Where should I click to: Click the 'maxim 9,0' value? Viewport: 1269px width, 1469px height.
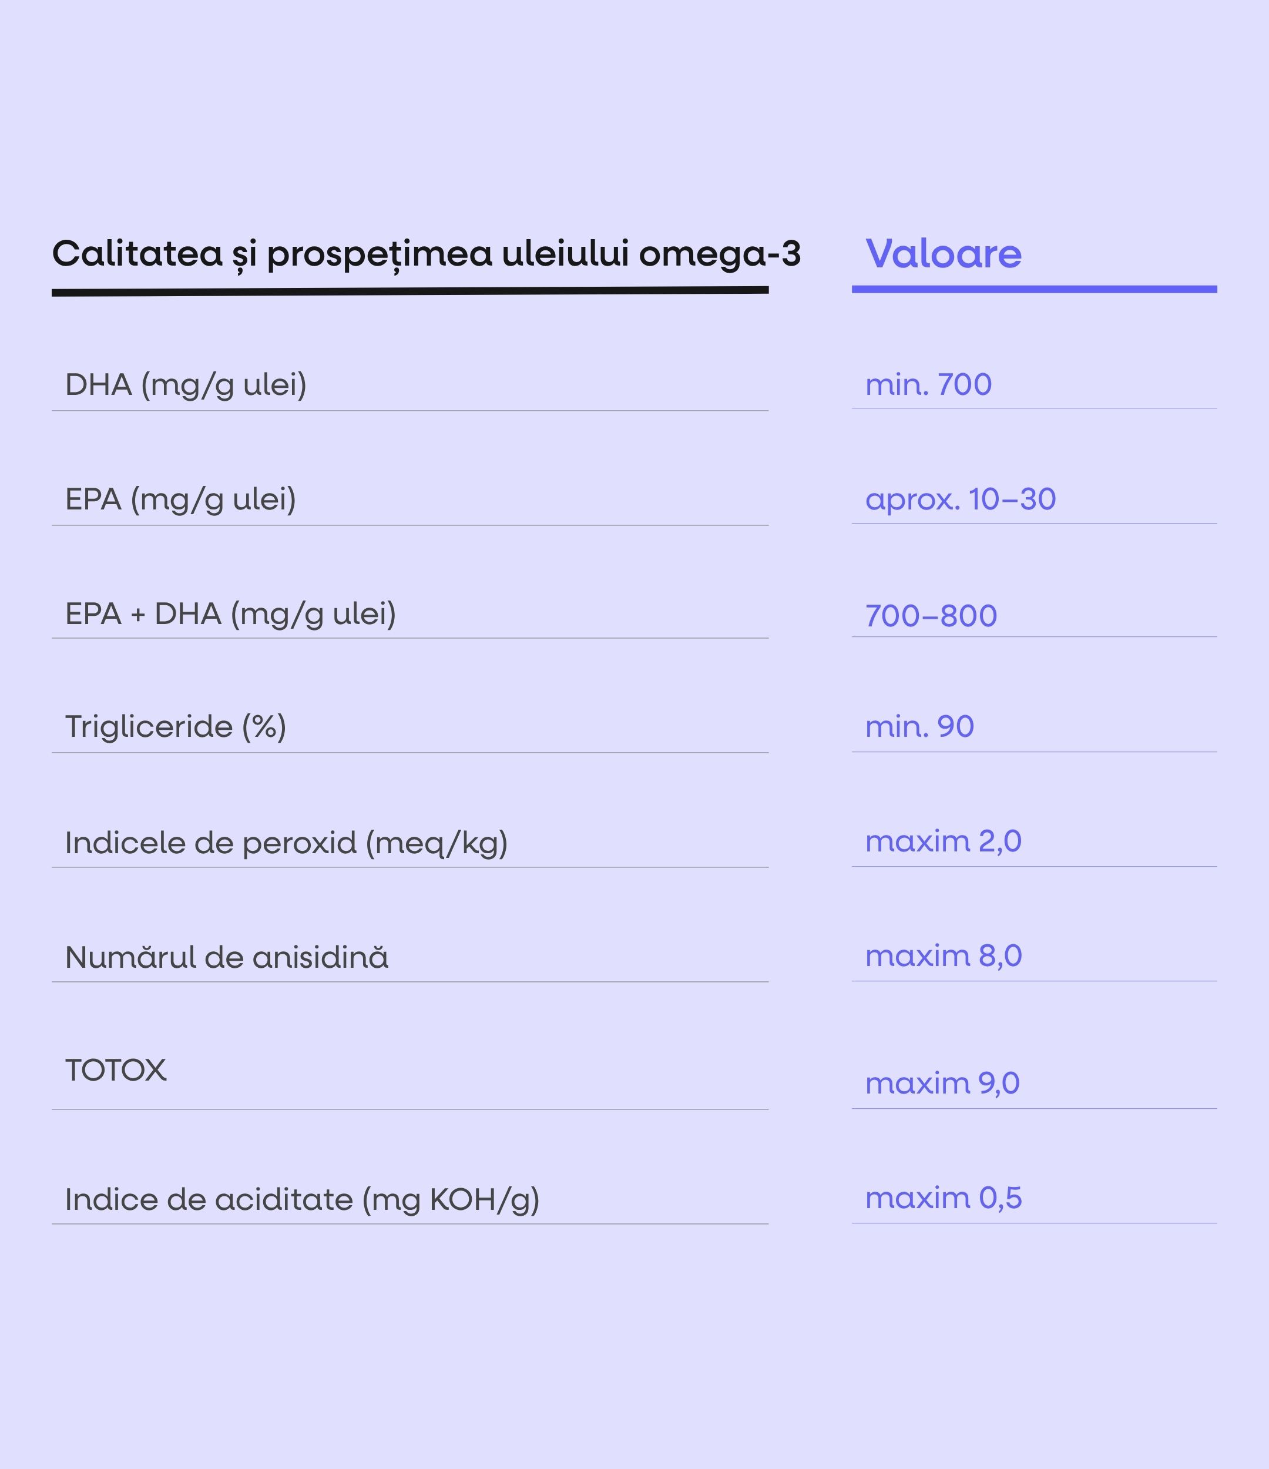click(x=942, y=1084)
